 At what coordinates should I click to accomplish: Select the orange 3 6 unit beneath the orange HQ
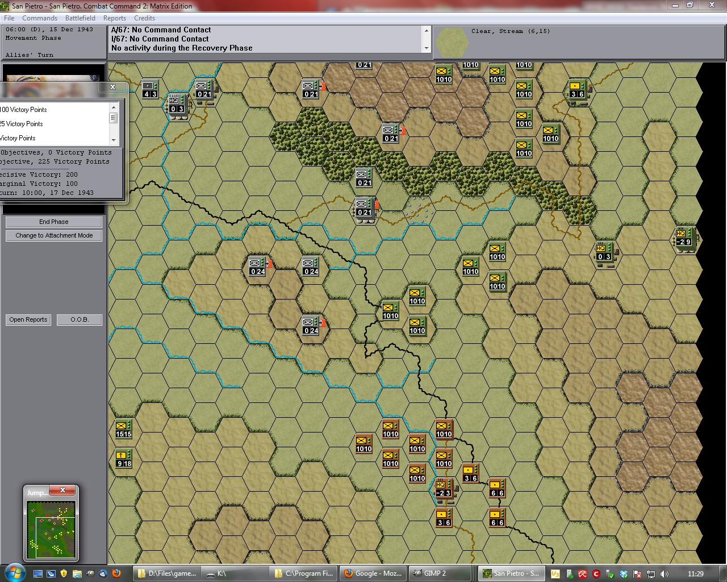[x=444, y=518]
